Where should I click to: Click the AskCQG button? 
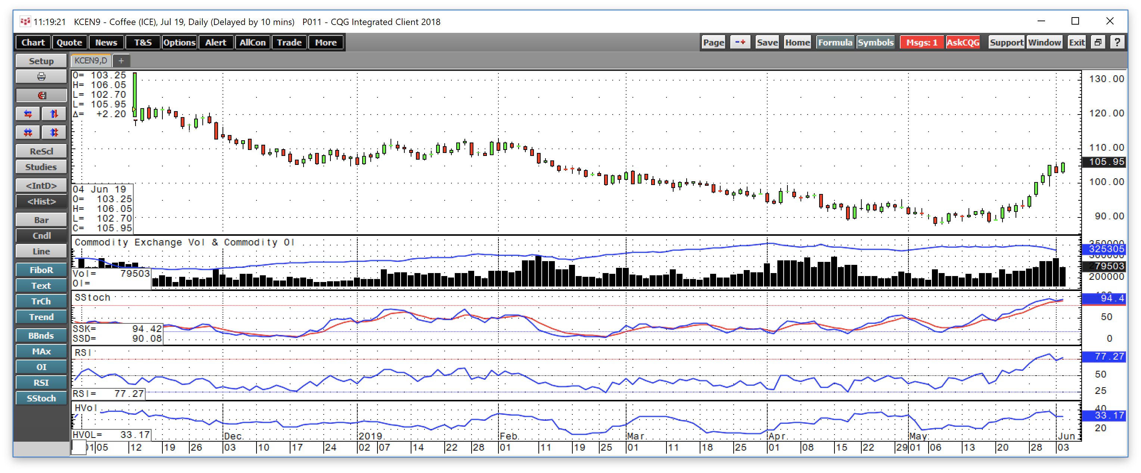pos(963,43)
